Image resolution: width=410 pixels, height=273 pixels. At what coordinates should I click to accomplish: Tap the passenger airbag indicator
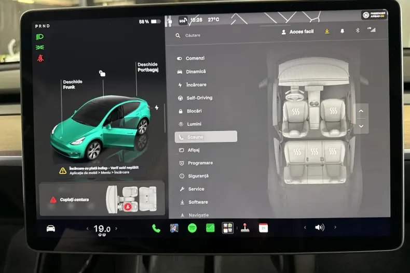[x=374, y=15]
